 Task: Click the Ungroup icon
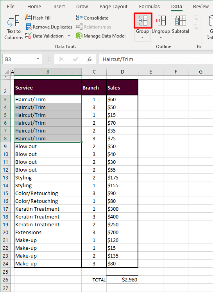(161, 20)
